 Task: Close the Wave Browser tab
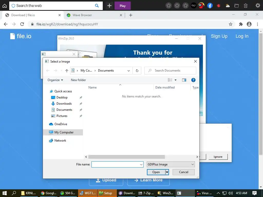tap(121, 15)
